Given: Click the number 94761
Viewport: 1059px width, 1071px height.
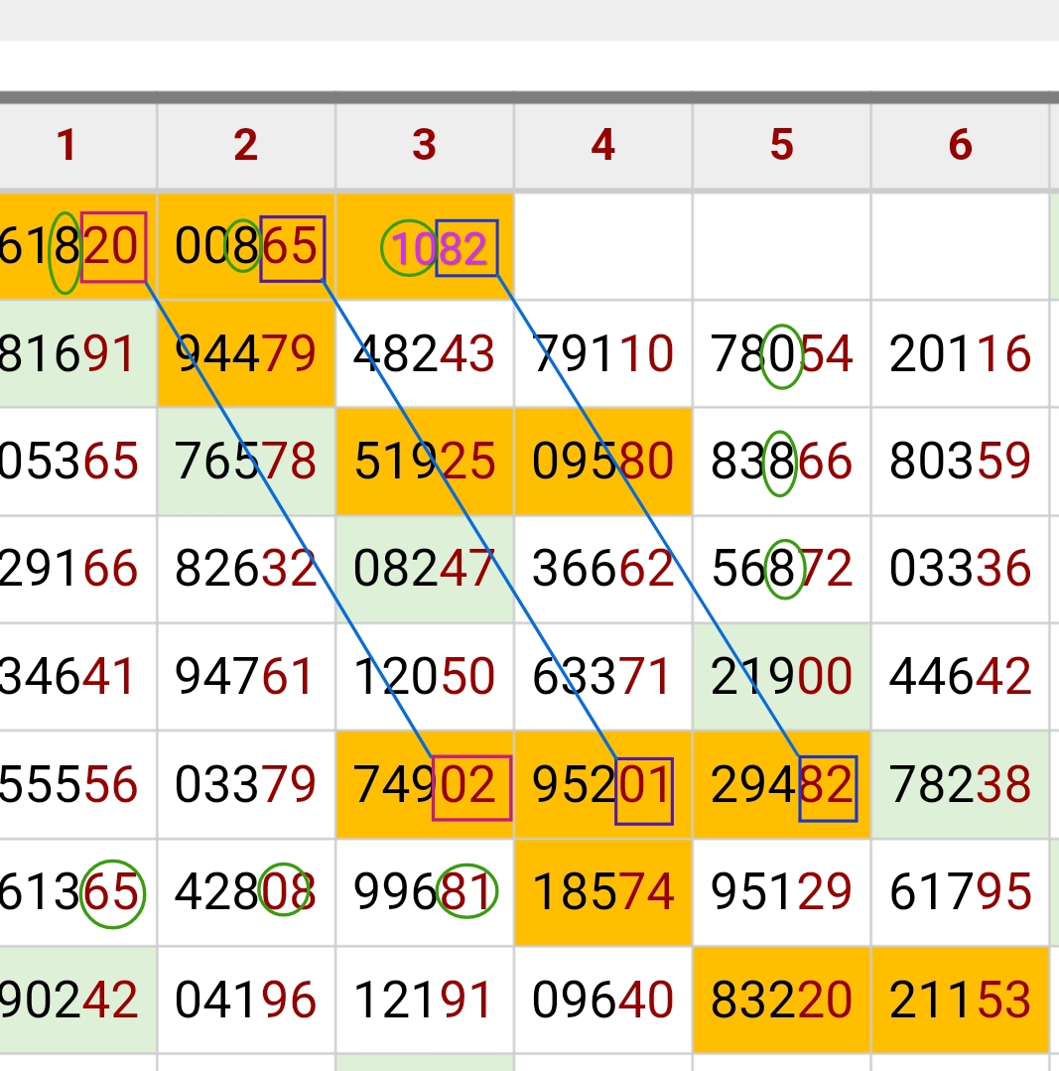Looking at the screenshot, I should tap(246, 676).
